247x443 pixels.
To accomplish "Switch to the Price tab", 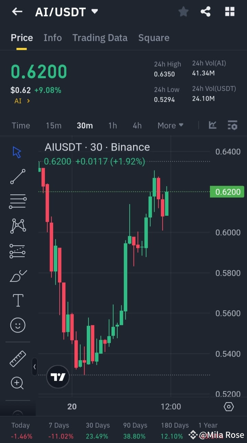I will [x=22, y=38].
